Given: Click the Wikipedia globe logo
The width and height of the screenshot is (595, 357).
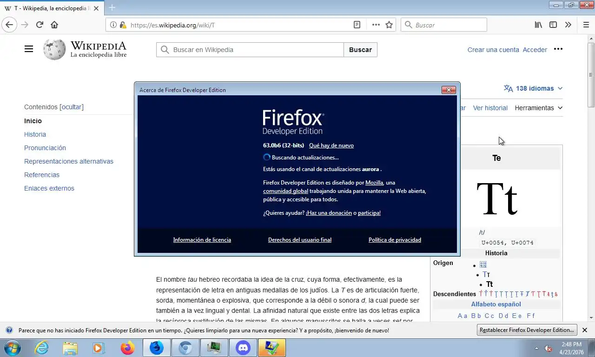Looking at the screenshot, I should click(54, 49).
